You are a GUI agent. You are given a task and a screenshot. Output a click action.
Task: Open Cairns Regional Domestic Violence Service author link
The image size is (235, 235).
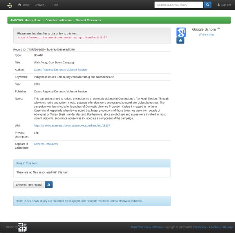tap(60, 70)
